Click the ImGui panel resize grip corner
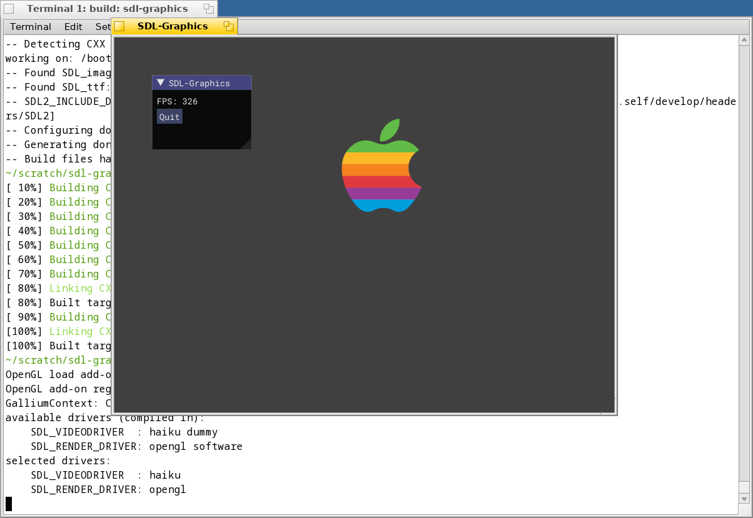The height and width of the screenshot is (518, 753). tap(246, 144)
